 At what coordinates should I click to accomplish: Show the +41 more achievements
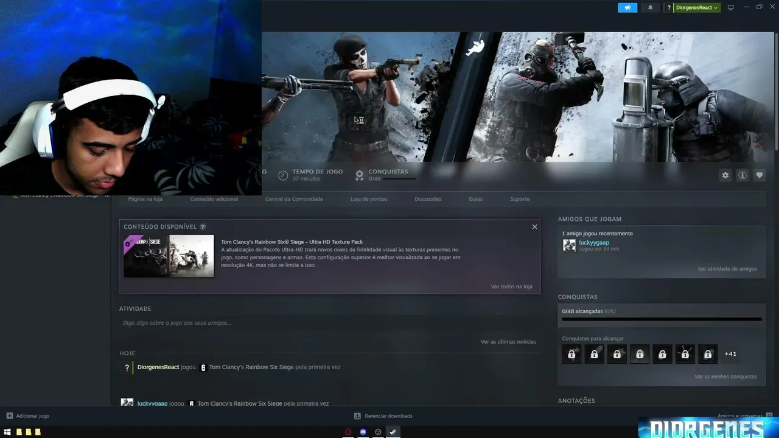(730, 354)
